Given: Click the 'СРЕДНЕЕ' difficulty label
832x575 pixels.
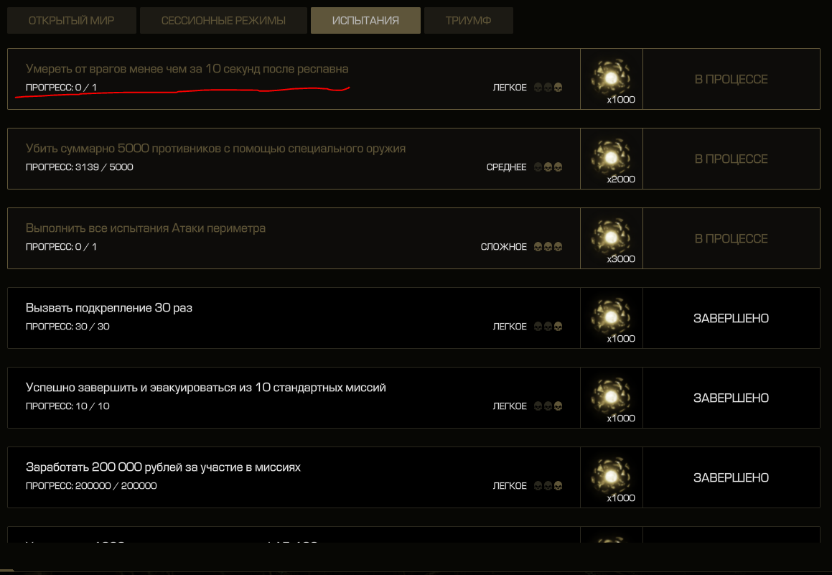Looking at the screenshot, I should point(506,167).
